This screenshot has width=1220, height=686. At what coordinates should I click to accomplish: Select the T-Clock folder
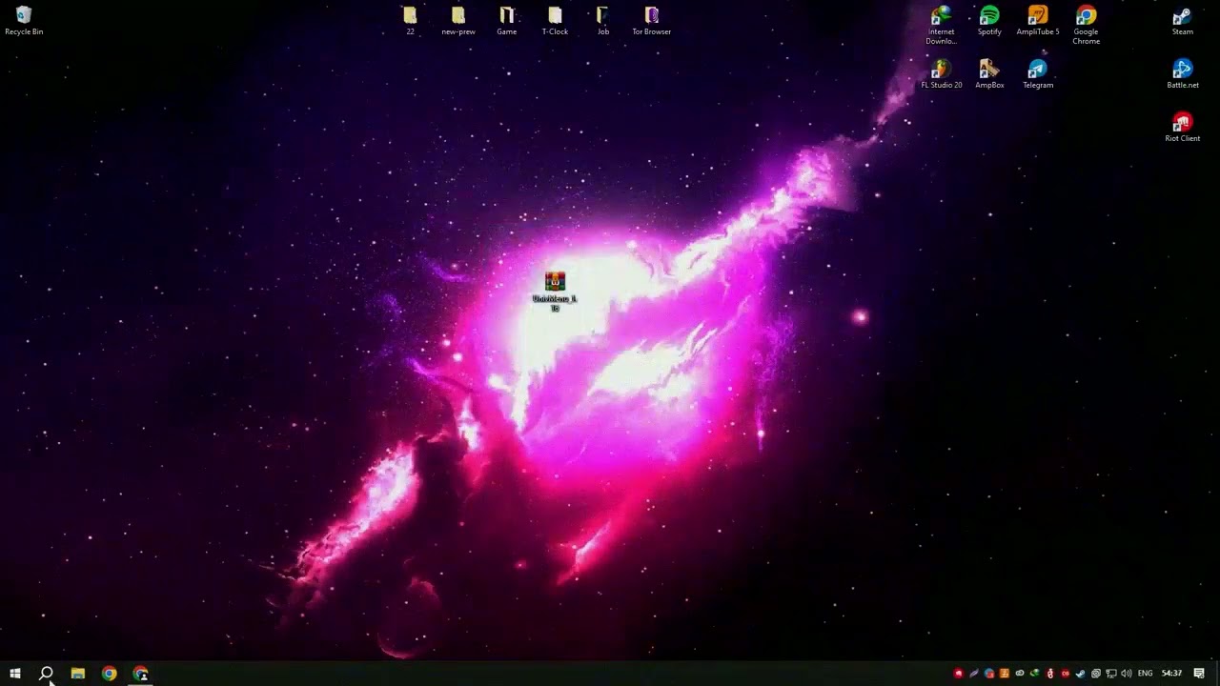(555, 21)
